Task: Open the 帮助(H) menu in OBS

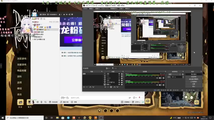Action: [x=128, y=9]
